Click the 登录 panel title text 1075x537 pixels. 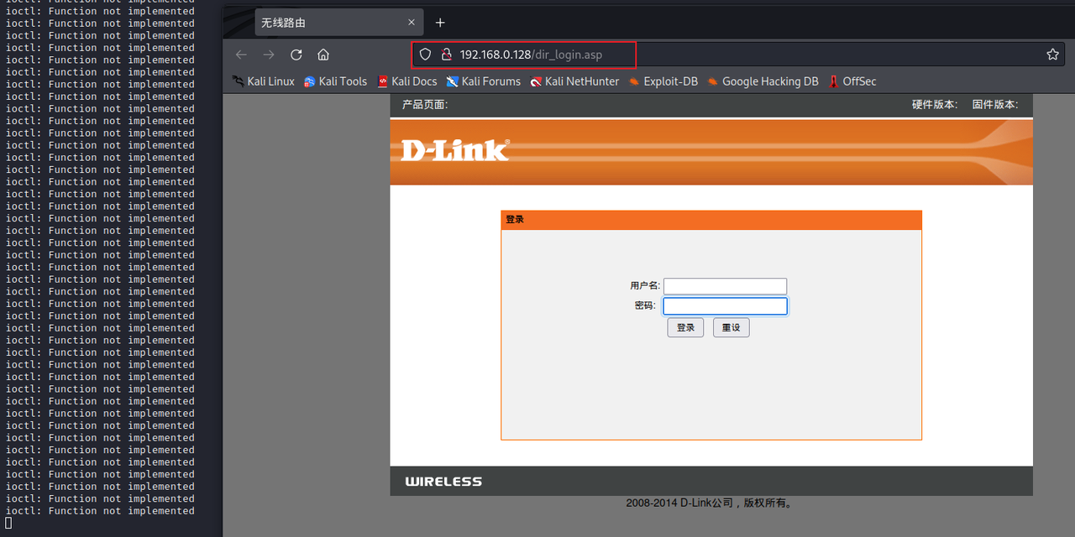click(x=515, y=220)
